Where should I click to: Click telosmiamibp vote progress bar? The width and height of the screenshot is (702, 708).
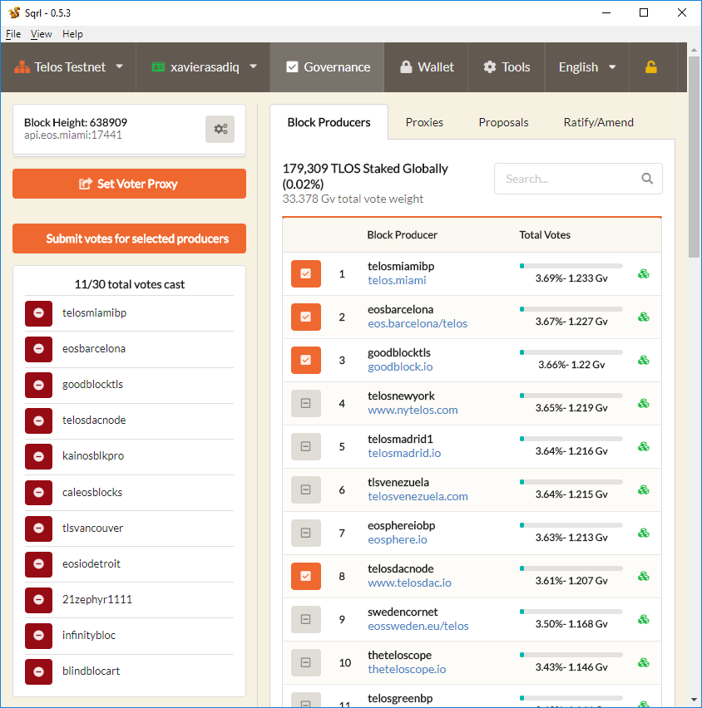point(571,266)
